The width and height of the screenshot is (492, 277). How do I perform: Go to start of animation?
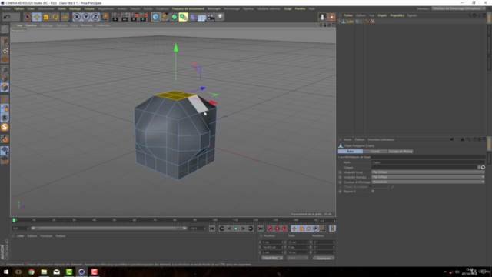click(x=212, y=229)
